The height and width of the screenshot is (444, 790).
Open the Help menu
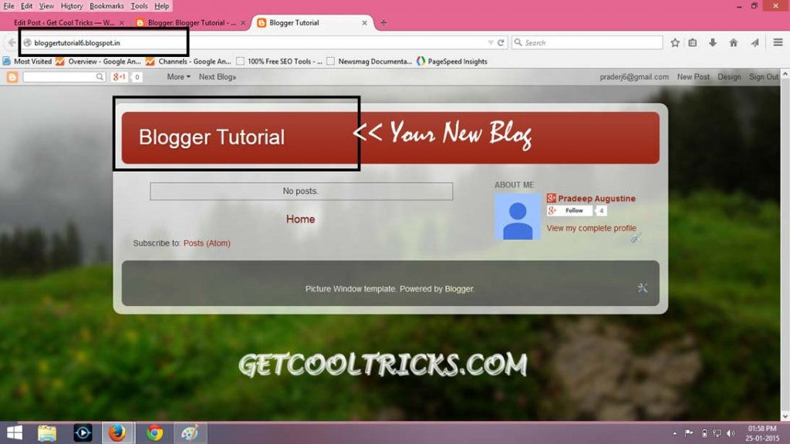pyautogui.click(x=162, y=6)
